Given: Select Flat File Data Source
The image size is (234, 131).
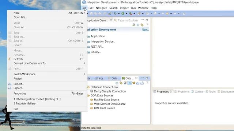Looking at the screenshot, I should tap(105, 100).
